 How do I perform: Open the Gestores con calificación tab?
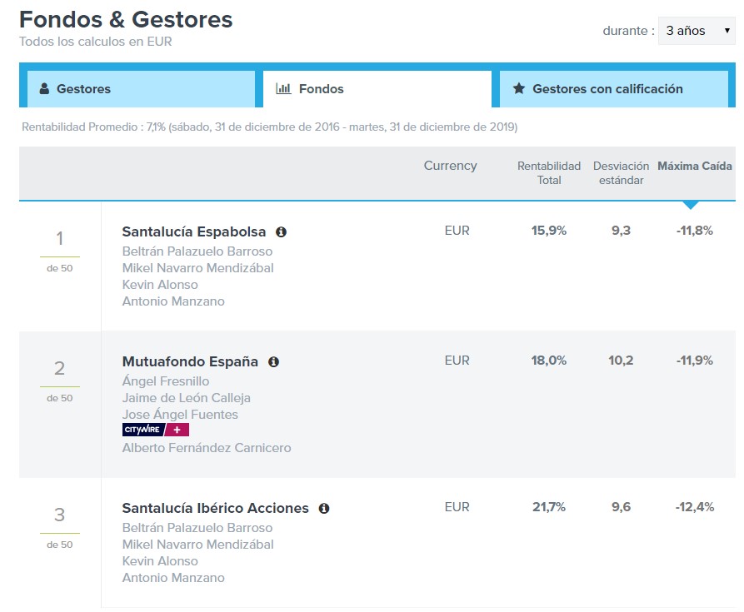[x=613, y=89]
